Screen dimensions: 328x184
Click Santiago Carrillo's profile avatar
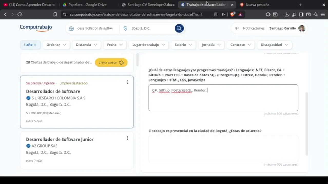[302, 28]
